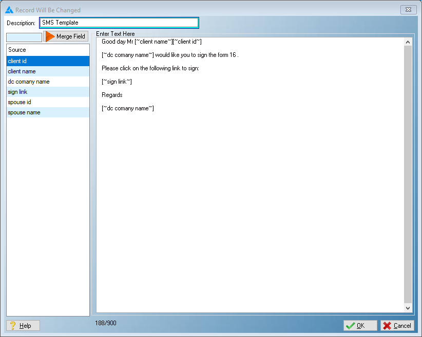Close the Record Will Be Changed dialog

407,10
